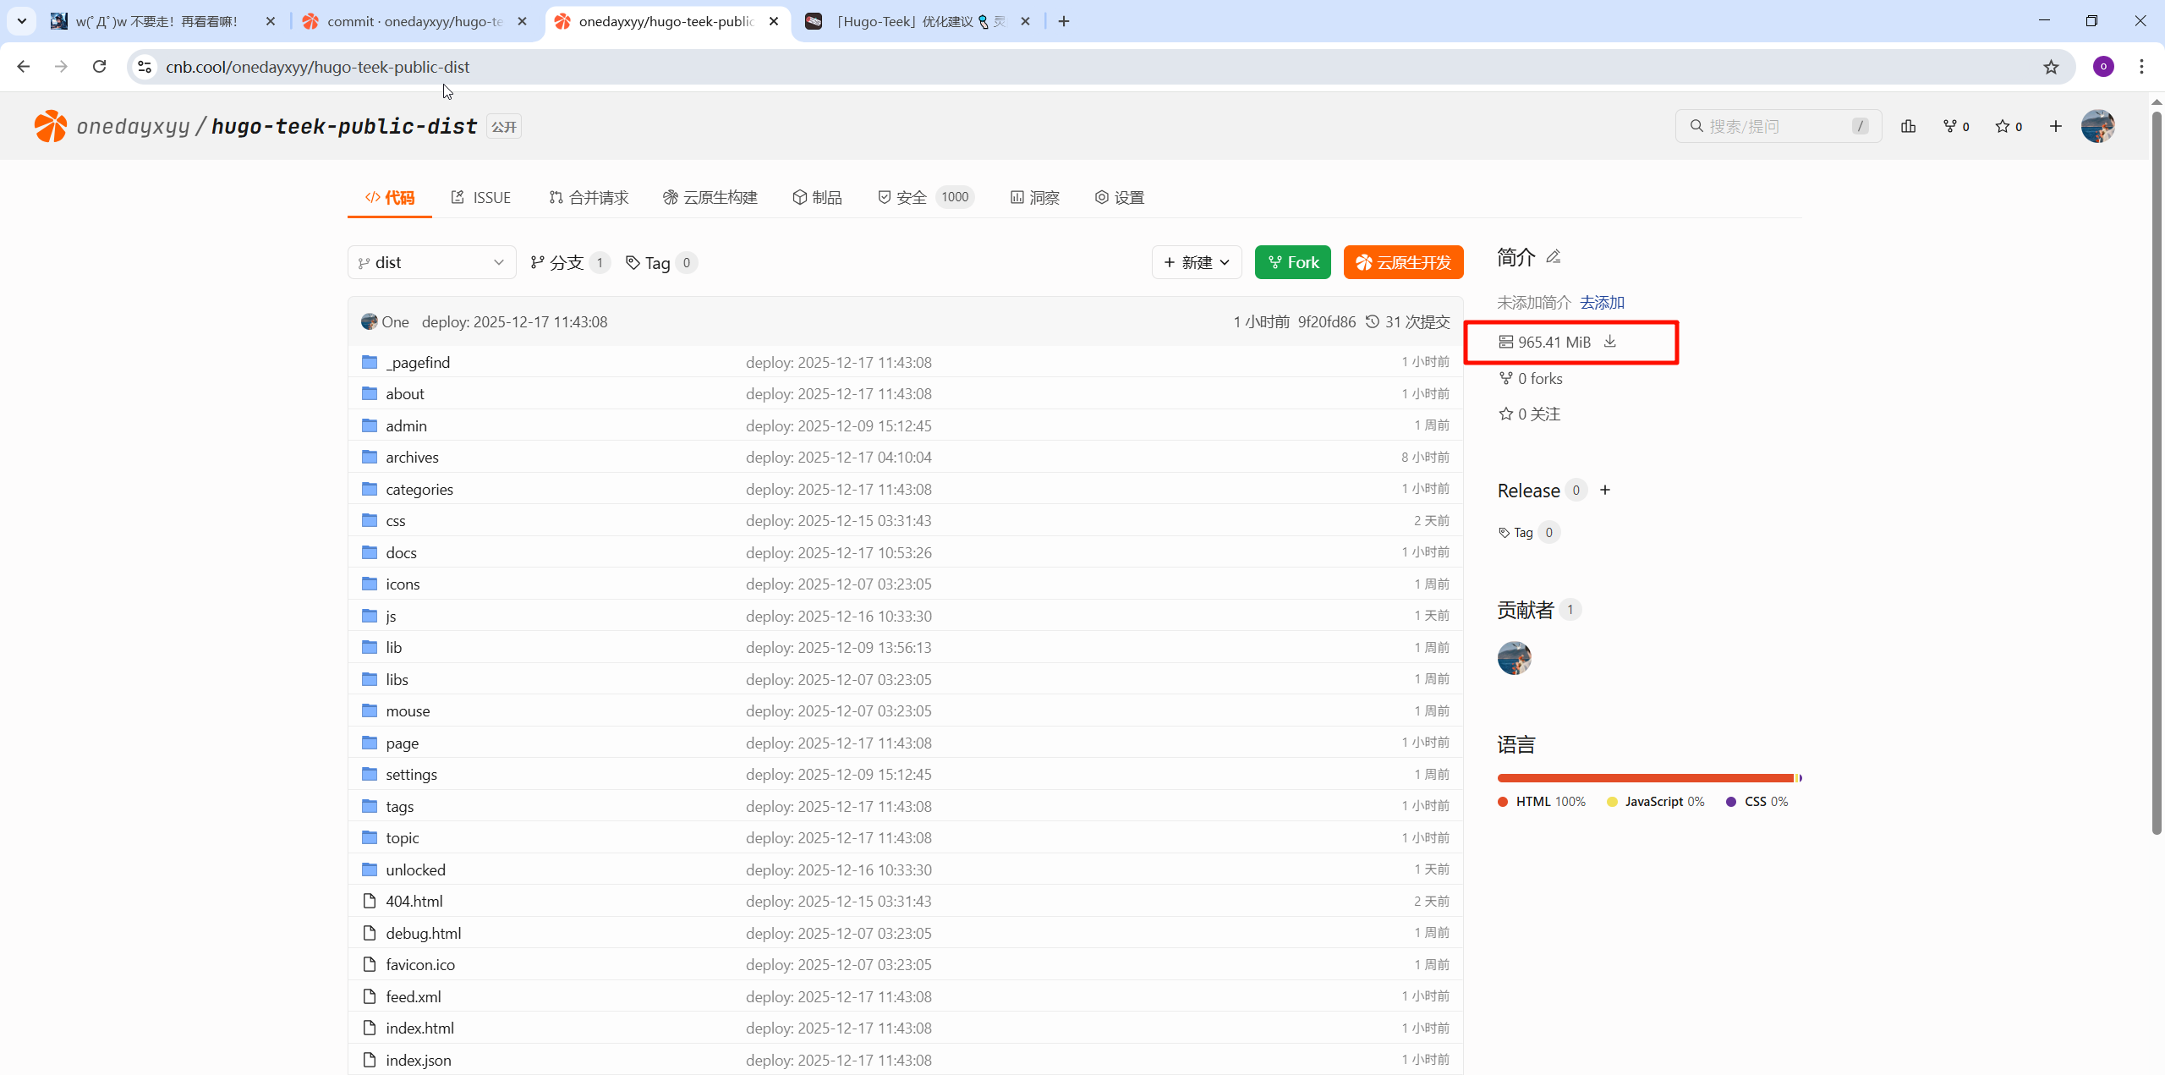Open the 云原生构建 tab

(710, 197)
